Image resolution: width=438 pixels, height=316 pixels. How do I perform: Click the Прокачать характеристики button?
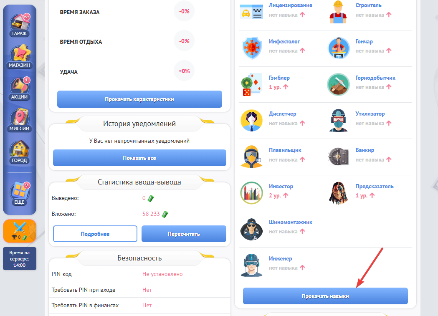140,99
